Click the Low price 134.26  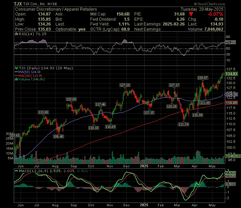click(x=44, y=24)
